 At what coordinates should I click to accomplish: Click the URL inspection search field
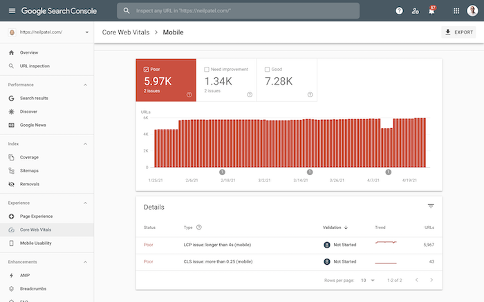coord(239,11)
